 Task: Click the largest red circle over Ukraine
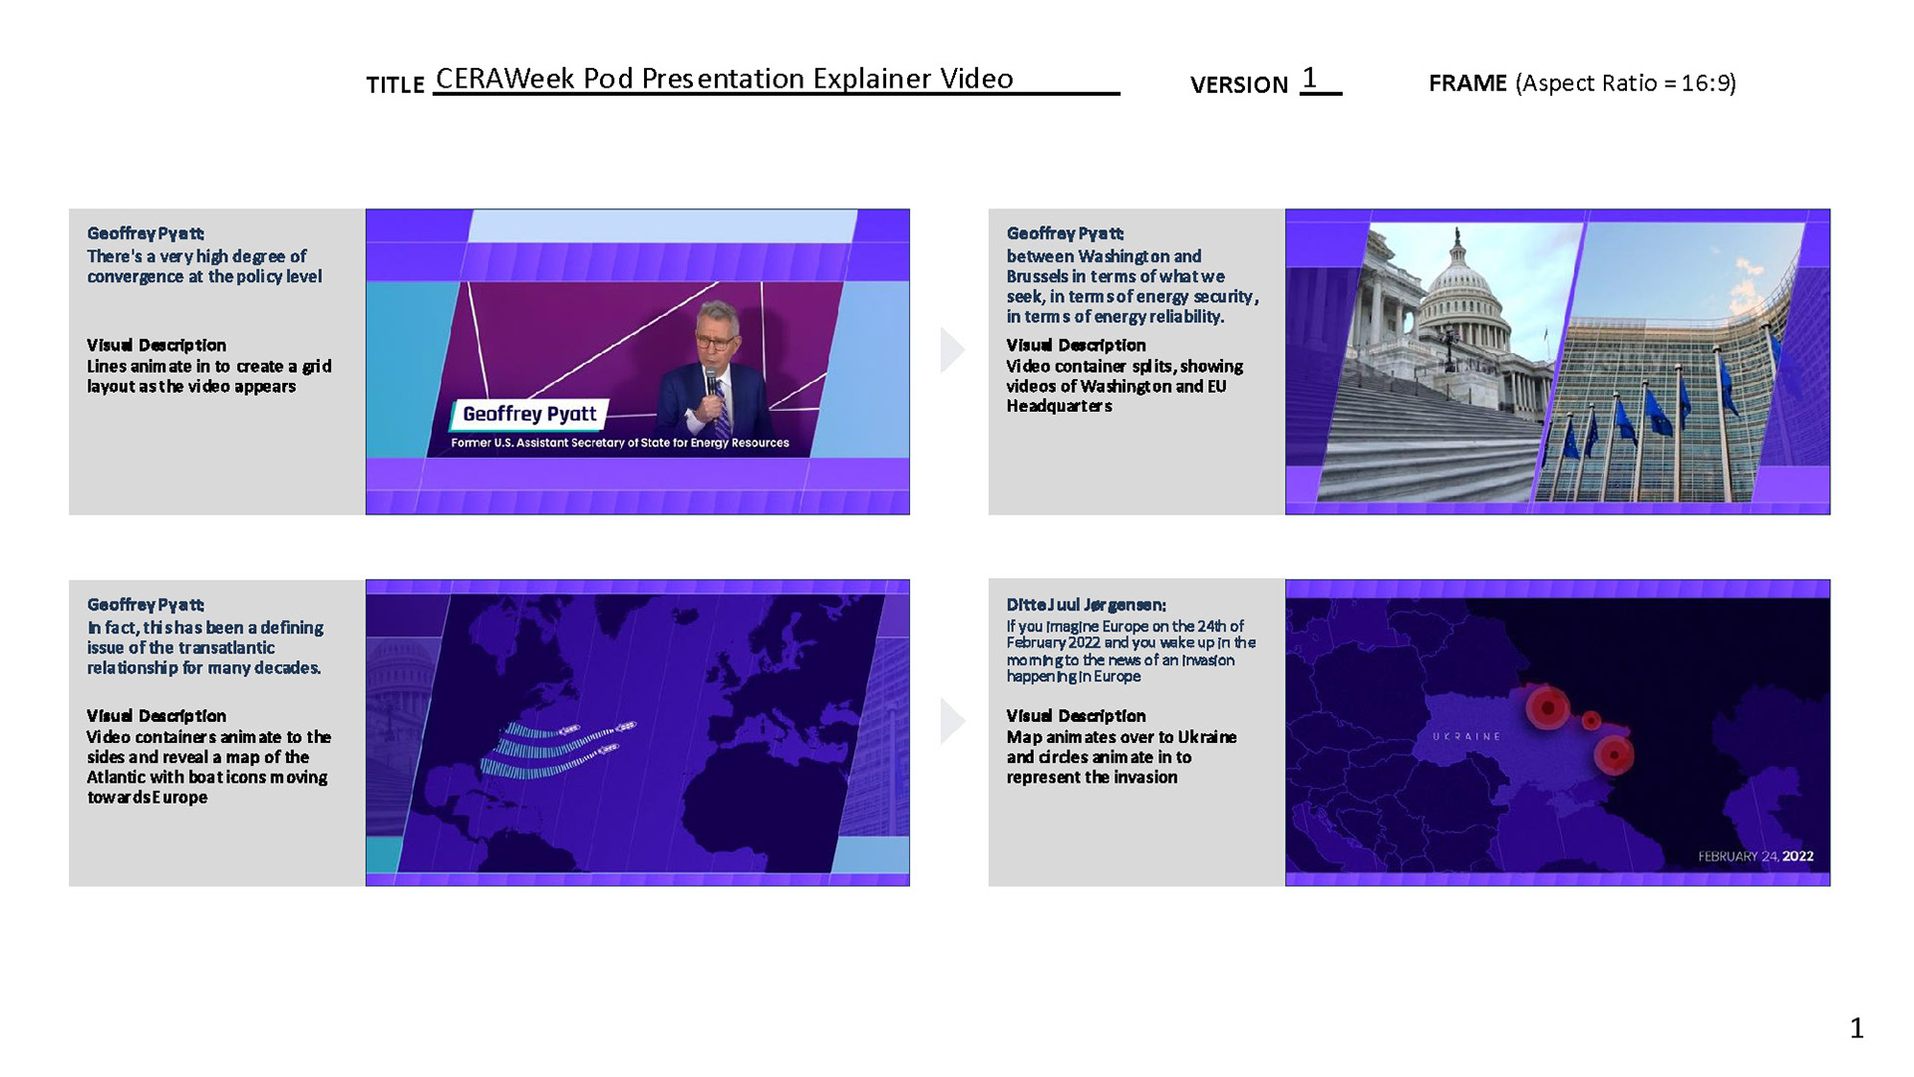pos(1547,708)
